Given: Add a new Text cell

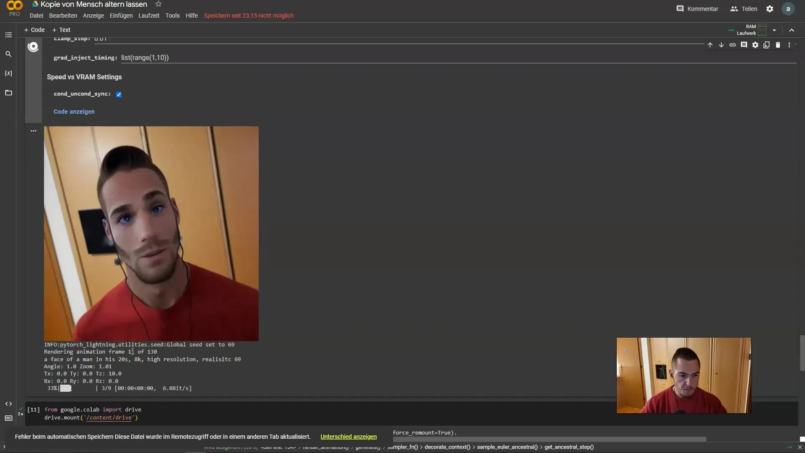Looking at the screenshot, I should (x=61, y=30).
